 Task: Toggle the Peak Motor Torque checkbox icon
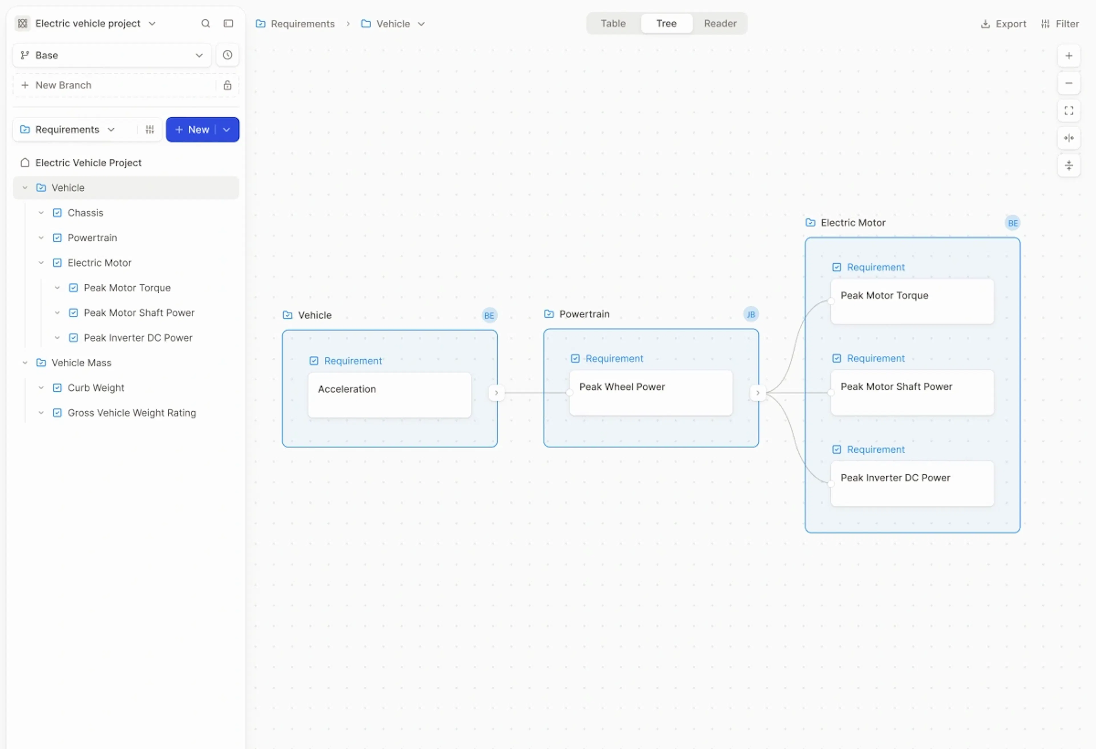(x=73, y=288)
